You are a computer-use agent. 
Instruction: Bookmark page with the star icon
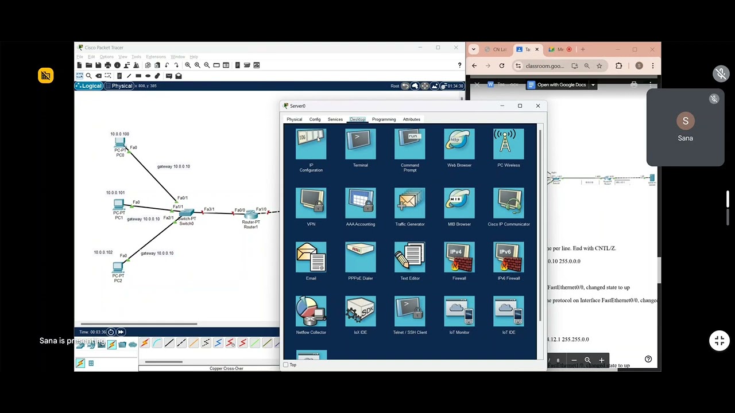(x=599, y=66)
